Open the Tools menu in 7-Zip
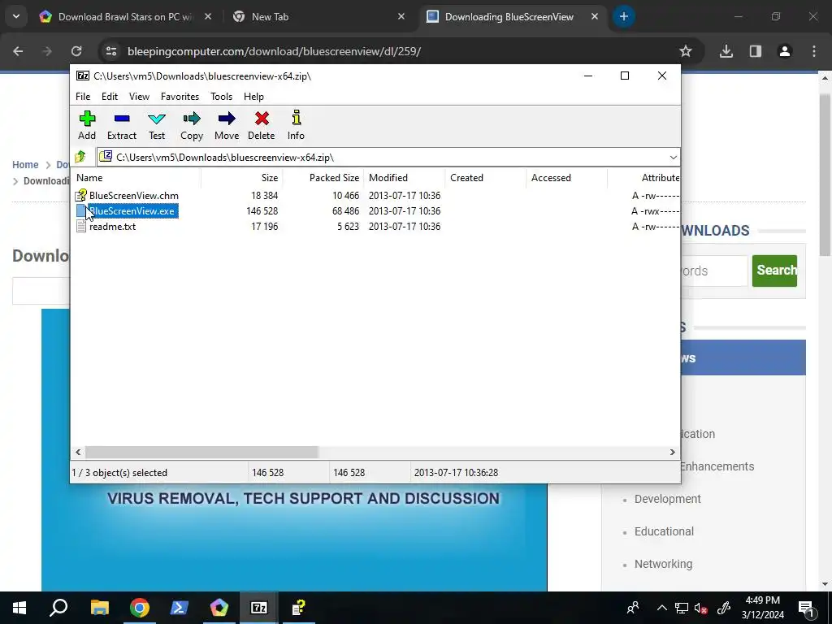The width and height of the screenshot is (832, 624). tap(221, 97)
